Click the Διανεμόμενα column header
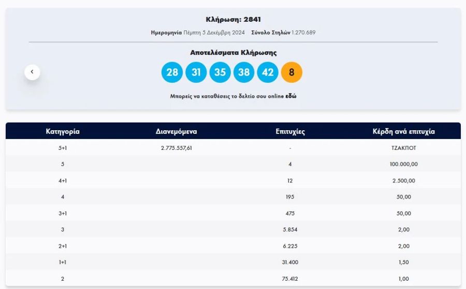466x289 pixels. [176, 131]
